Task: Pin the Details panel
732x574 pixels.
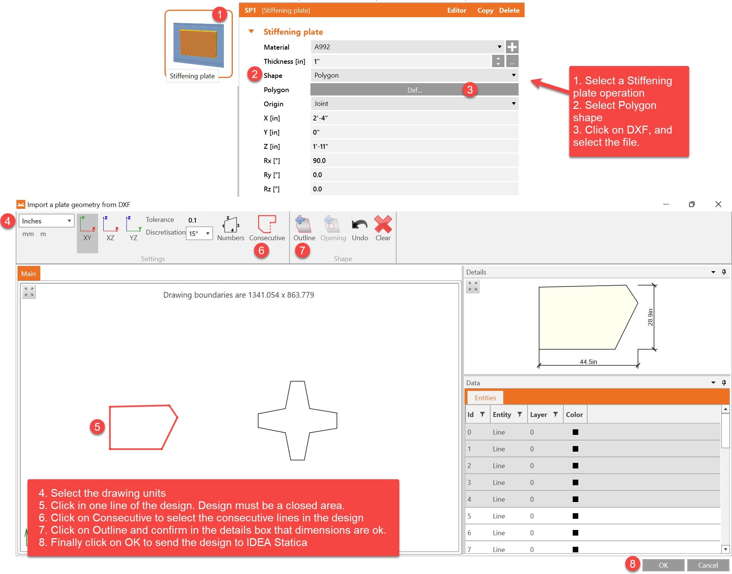Action: click(x=724, y=272)
